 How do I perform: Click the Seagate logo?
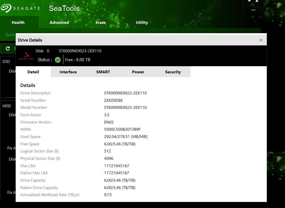20,8
